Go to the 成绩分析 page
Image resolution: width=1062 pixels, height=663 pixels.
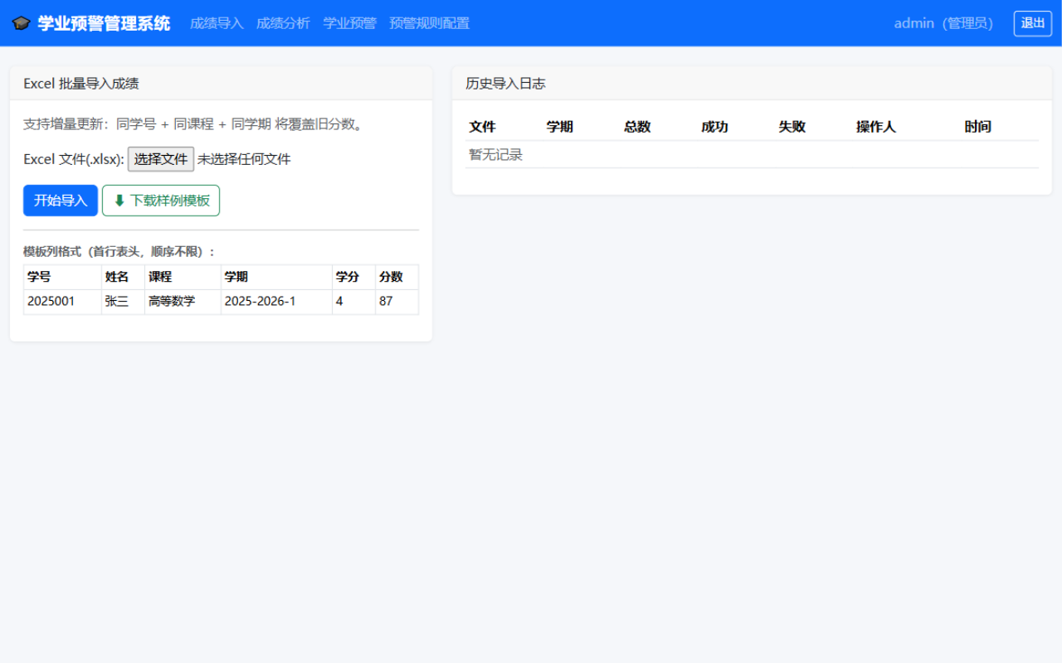[283, 23]
